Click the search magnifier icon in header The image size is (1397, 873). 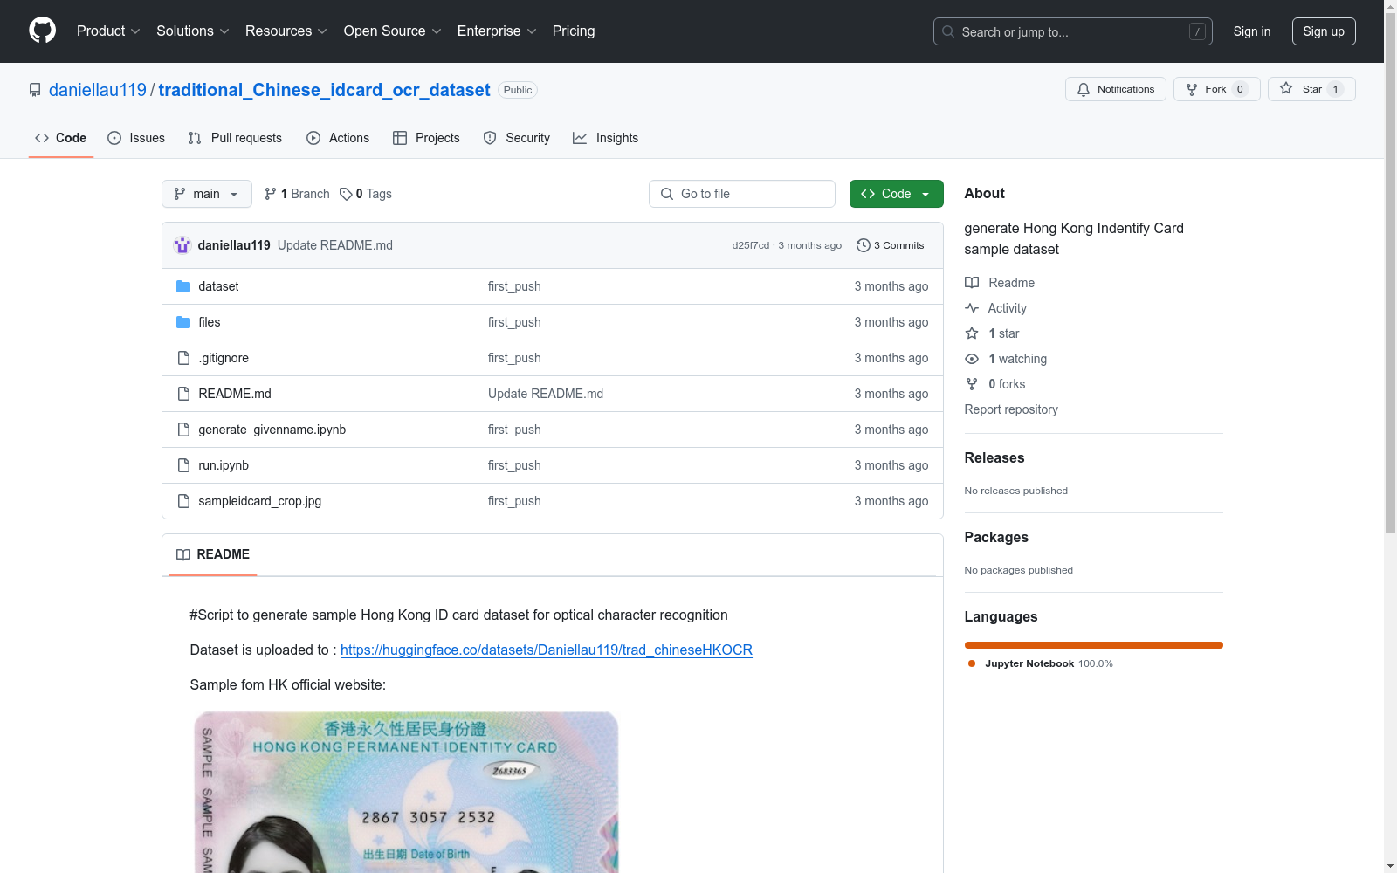click(x=948, y=31)
